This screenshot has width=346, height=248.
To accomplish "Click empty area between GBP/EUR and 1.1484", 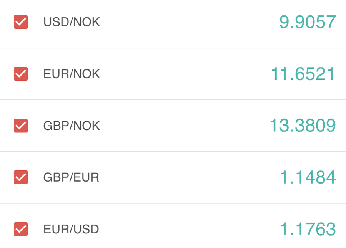I will [x=188, y=177].
